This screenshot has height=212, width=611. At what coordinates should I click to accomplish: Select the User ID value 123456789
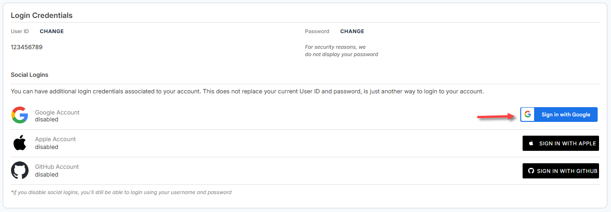coord(27,47)
